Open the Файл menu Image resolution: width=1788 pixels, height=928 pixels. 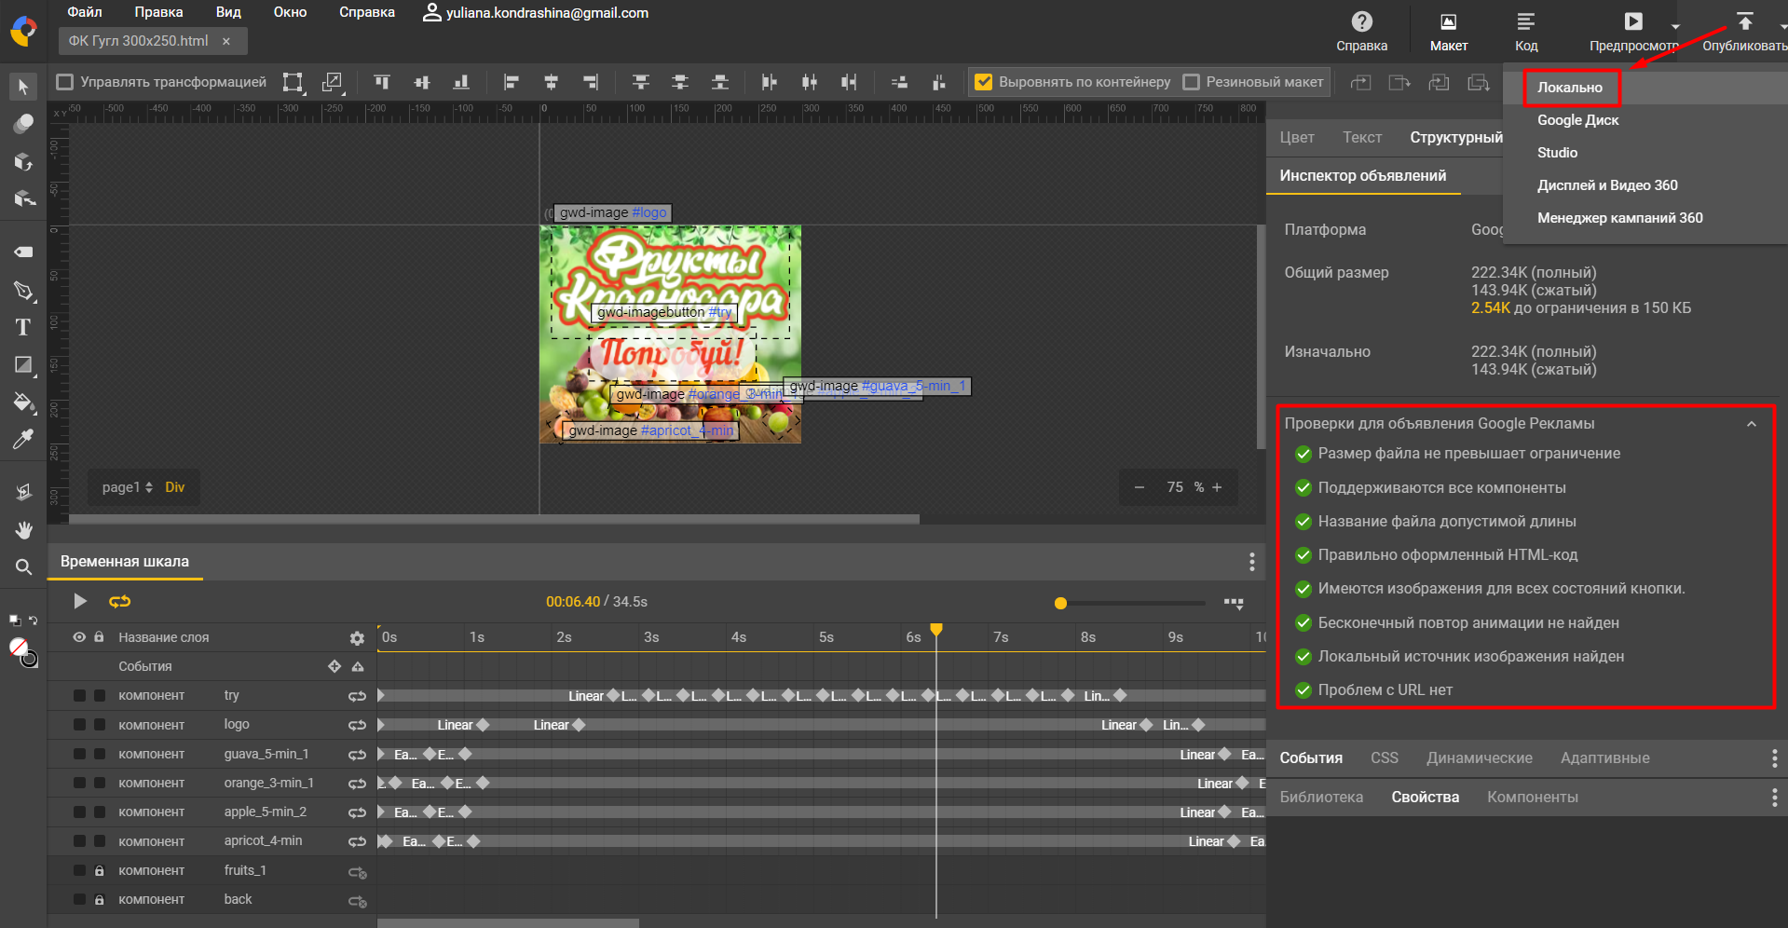85,12
